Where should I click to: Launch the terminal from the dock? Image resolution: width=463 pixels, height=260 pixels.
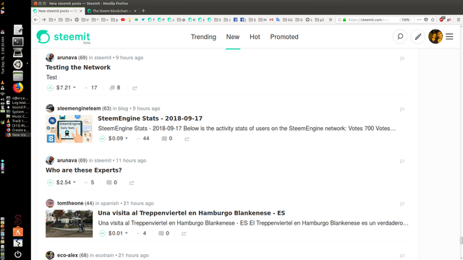pos(17,42)
